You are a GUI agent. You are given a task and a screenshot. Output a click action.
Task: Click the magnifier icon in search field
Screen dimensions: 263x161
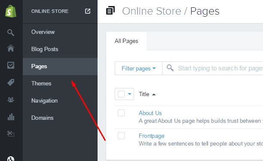pos(170,68)
